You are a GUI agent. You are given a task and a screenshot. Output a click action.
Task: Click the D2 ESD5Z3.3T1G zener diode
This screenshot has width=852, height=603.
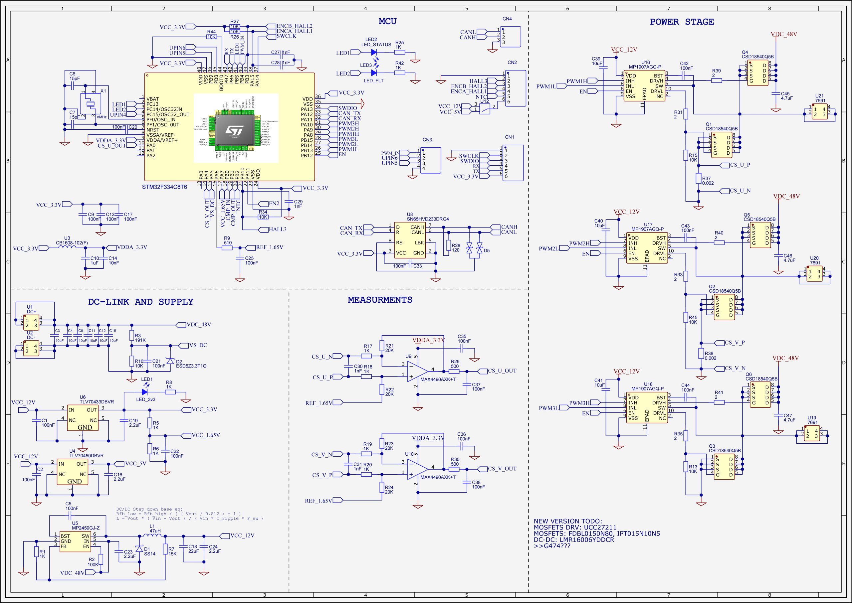(170, 361)
